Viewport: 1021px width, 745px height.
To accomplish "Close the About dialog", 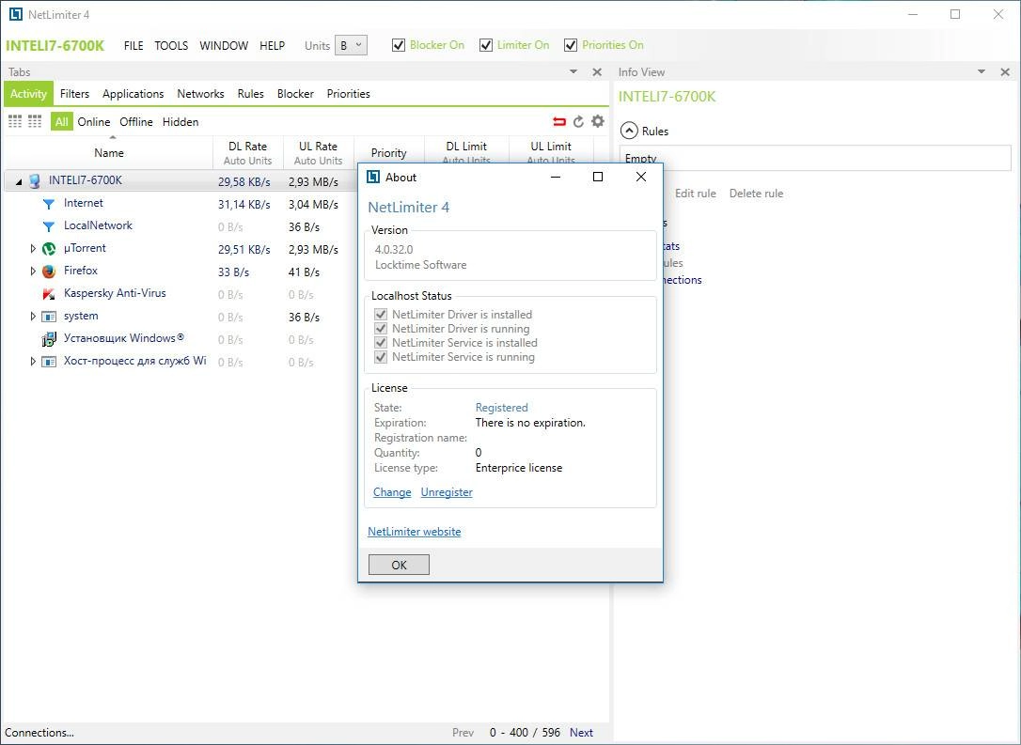I will point(641,177).
